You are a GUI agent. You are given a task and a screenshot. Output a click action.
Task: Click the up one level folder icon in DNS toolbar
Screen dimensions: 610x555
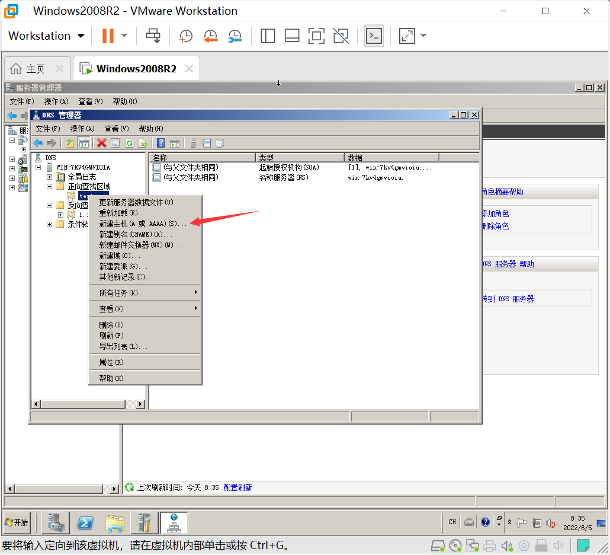pyautogui.click(x=70, y=143)
